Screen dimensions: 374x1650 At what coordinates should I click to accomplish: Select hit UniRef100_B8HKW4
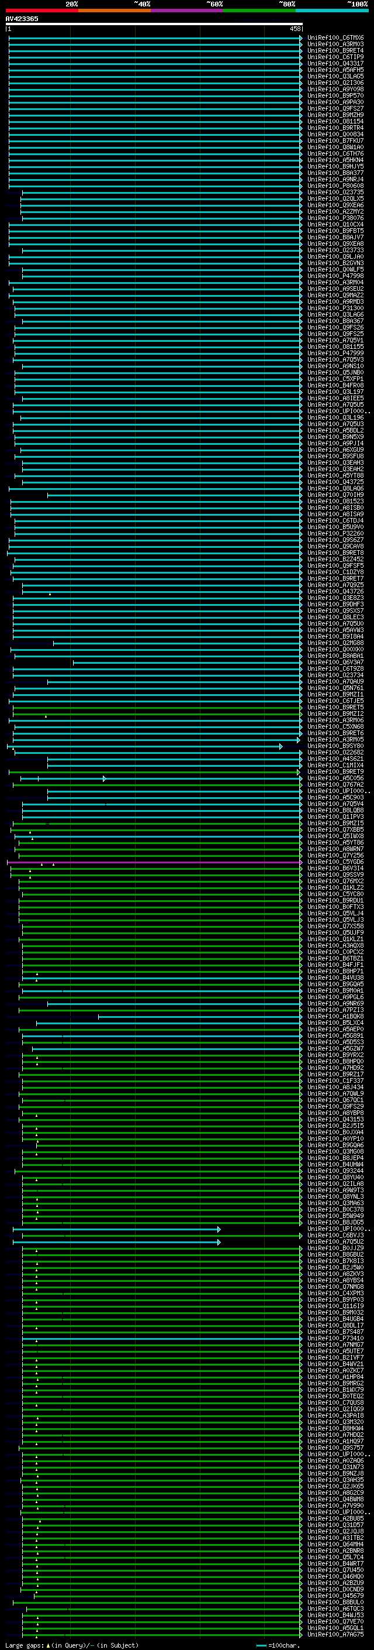pos(335,1428)
